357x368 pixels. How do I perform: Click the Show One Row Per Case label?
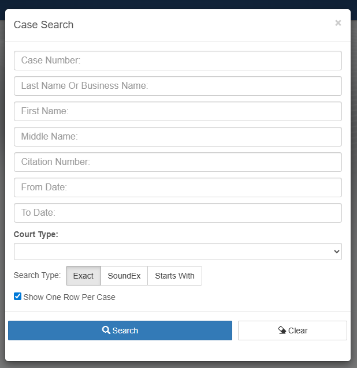pyautogui.click(x=69, y=297)
